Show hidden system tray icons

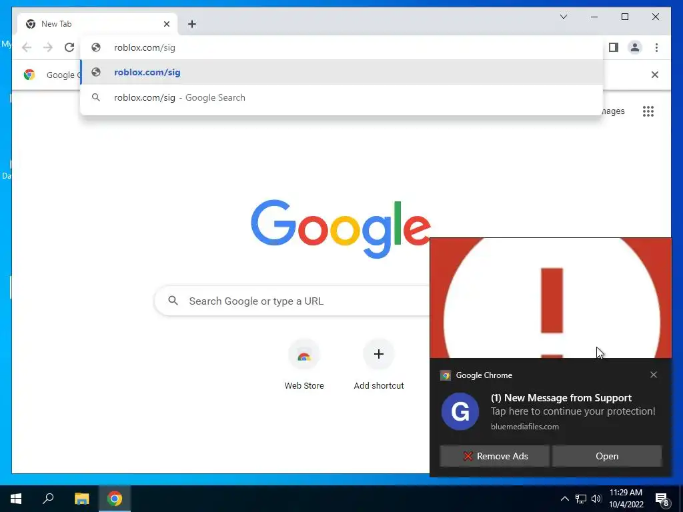coord(564,499)
